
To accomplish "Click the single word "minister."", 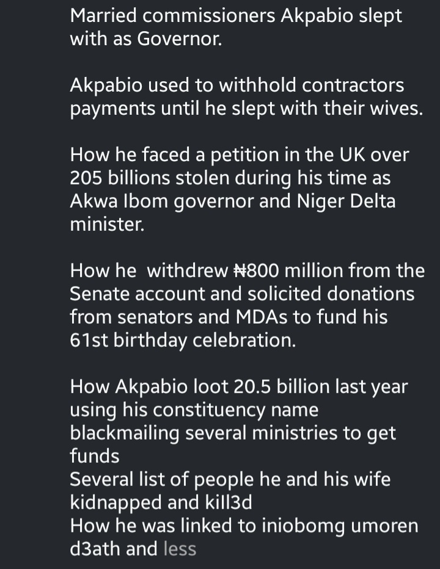I will click(x=108, y=225).
